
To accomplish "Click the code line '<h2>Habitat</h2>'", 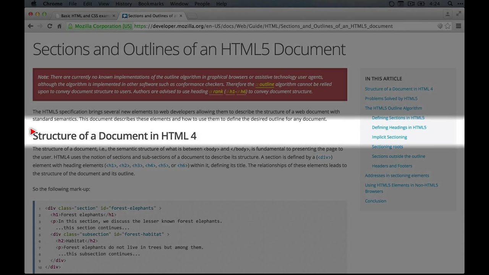I will click(x=76, y=241).
